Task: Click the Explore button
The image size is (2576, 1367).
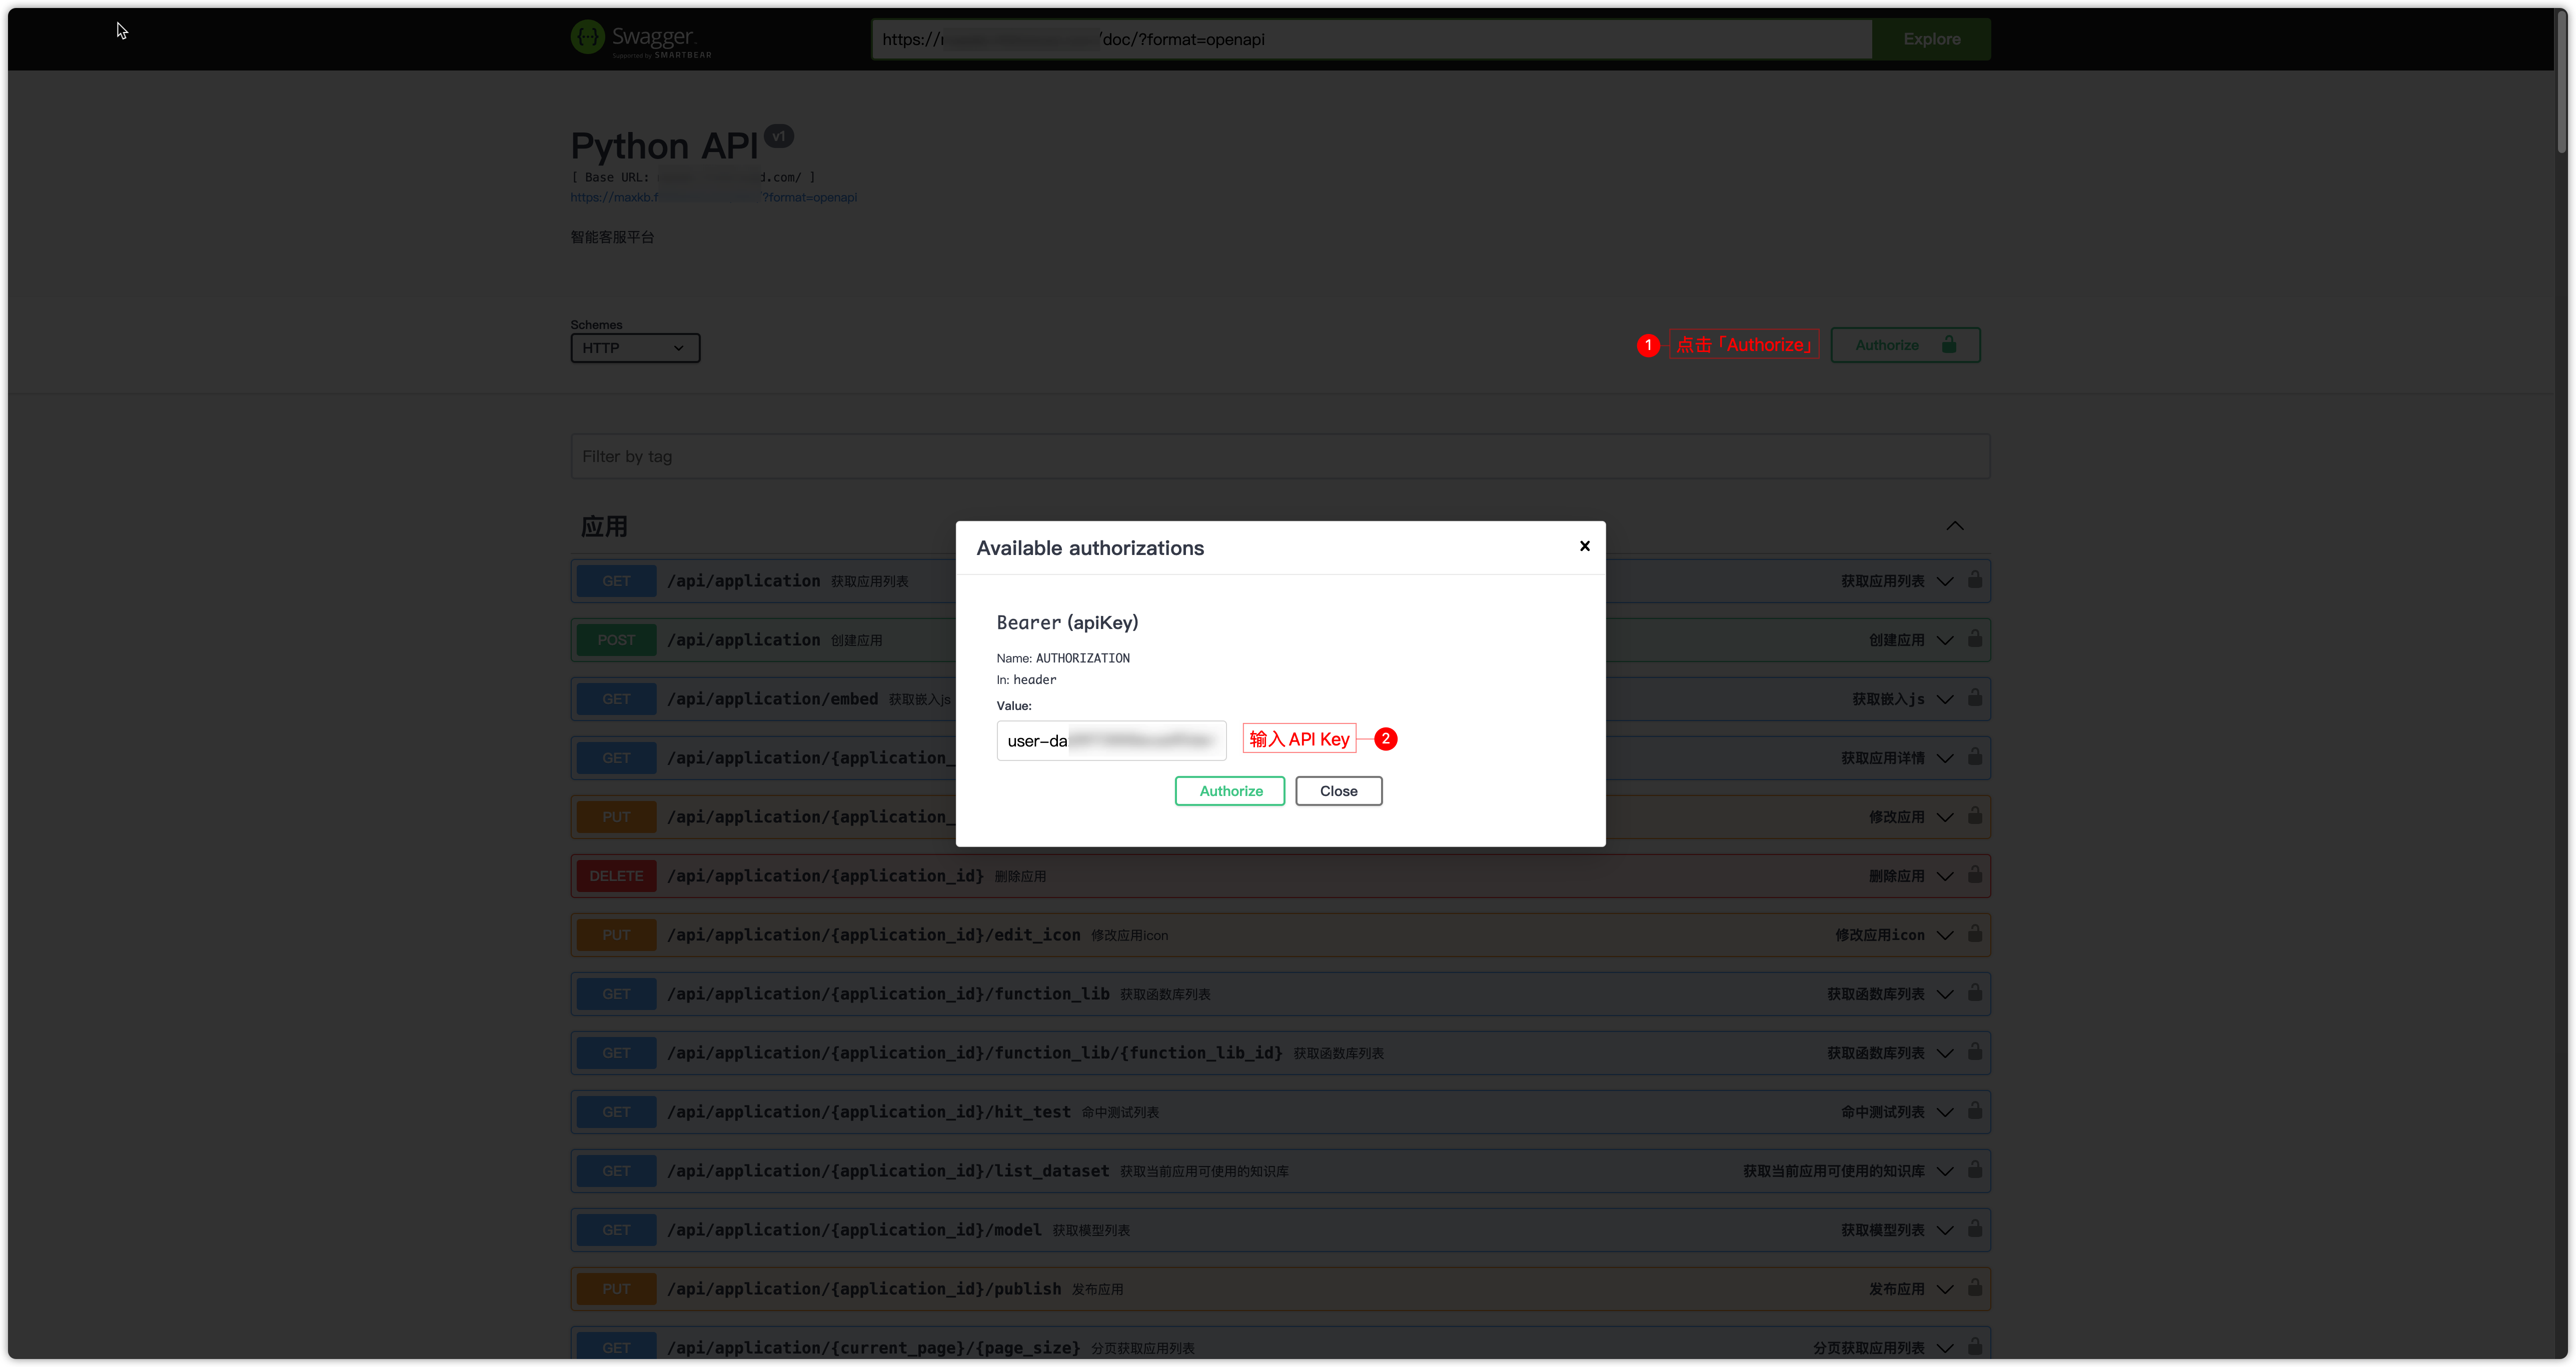Action: tap(1931, 39)
